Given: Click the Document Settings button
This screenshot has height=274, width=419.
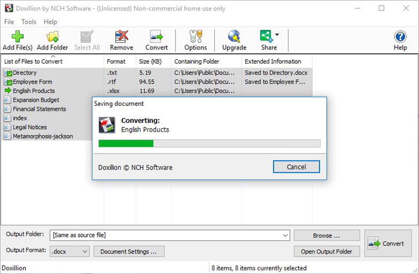Looking at the screenshot, I should pos(129,251).
